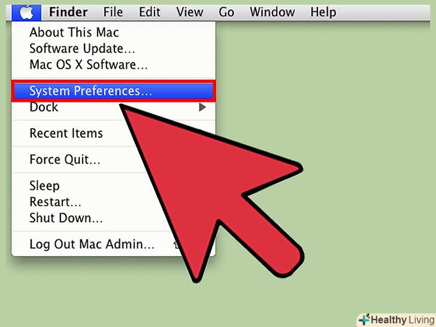The height and width of the screenshot is (327, 436).
Task: Choose About This Mac
Action: click(x=74, y=32)
